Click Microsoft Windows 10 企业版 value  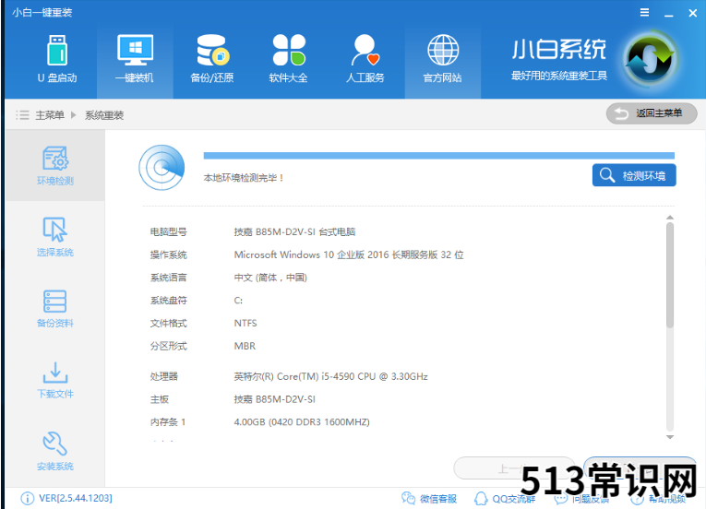pyautogui.click(x=349, y=254)
